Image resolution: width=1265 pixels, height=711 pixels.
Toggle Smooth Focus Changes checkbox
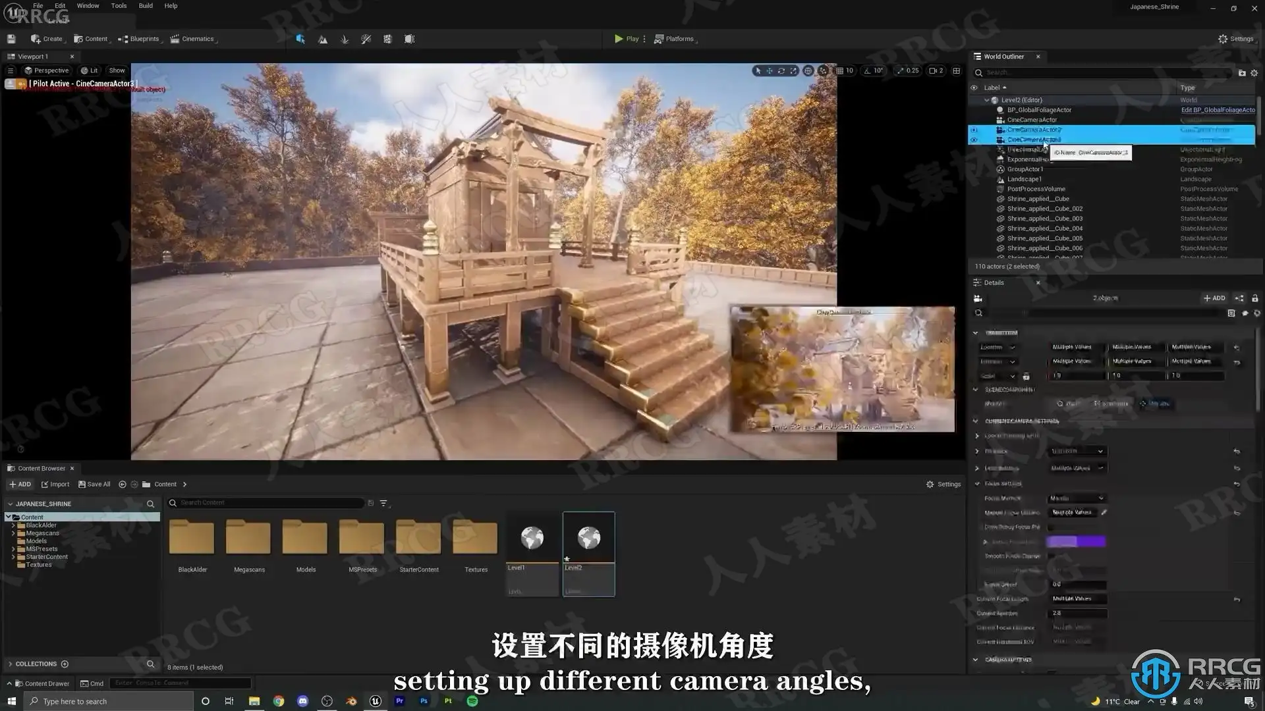point(1052,556)
